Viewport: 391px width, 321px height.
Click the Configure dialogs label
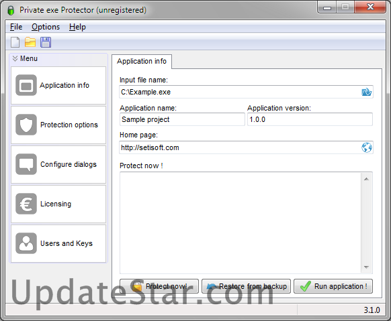coord(69,164)
